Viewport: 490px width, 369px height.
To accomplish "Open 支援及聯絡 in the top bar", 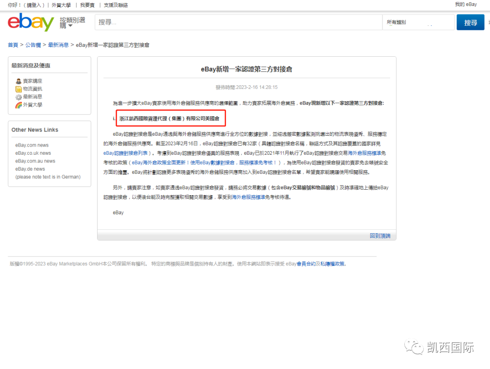I will (116, 5).
